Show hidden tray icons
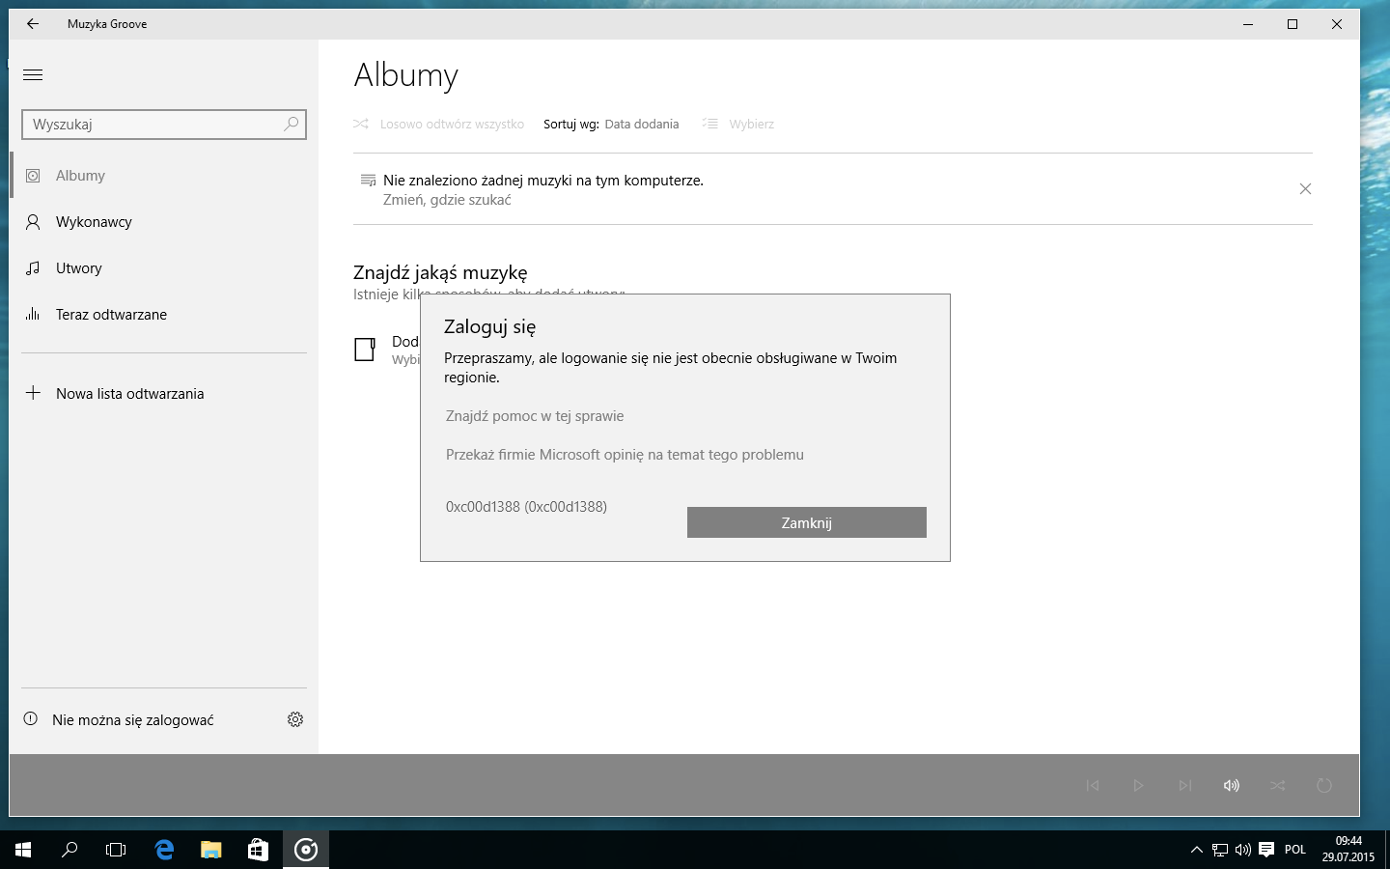The image size is (1390, 869). [1197, 850]
